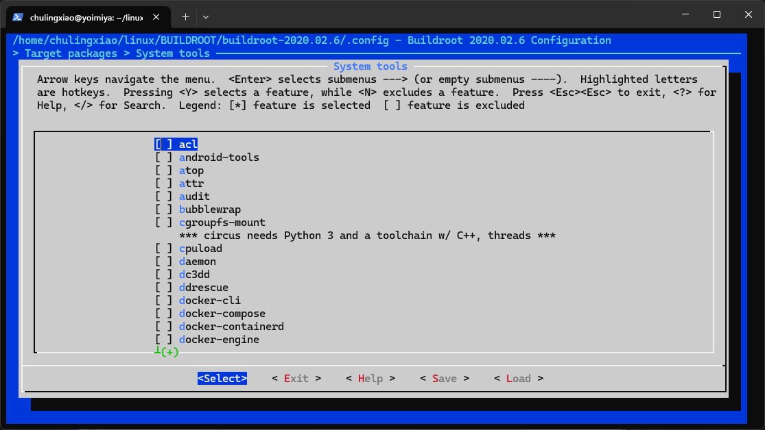Toggle the docker-compose package checkbox
This screenshot has height=430, width=765.
coord(163,313)
